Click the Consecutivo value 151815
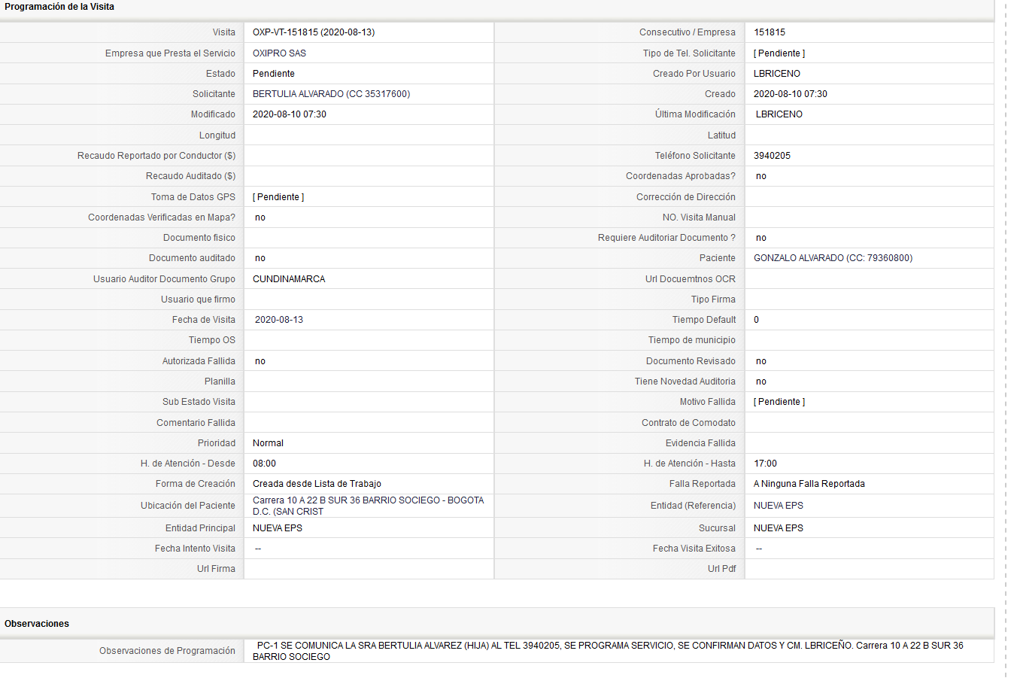The image size is (1014, 678). pyautogui.click(x=770, y=32)
